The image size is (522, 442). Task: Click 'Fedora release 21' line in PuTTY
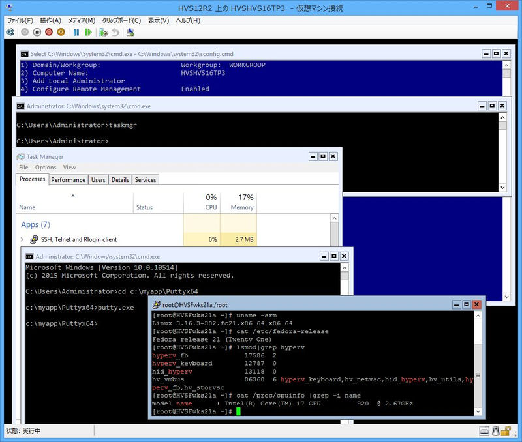tap(211, 339)
